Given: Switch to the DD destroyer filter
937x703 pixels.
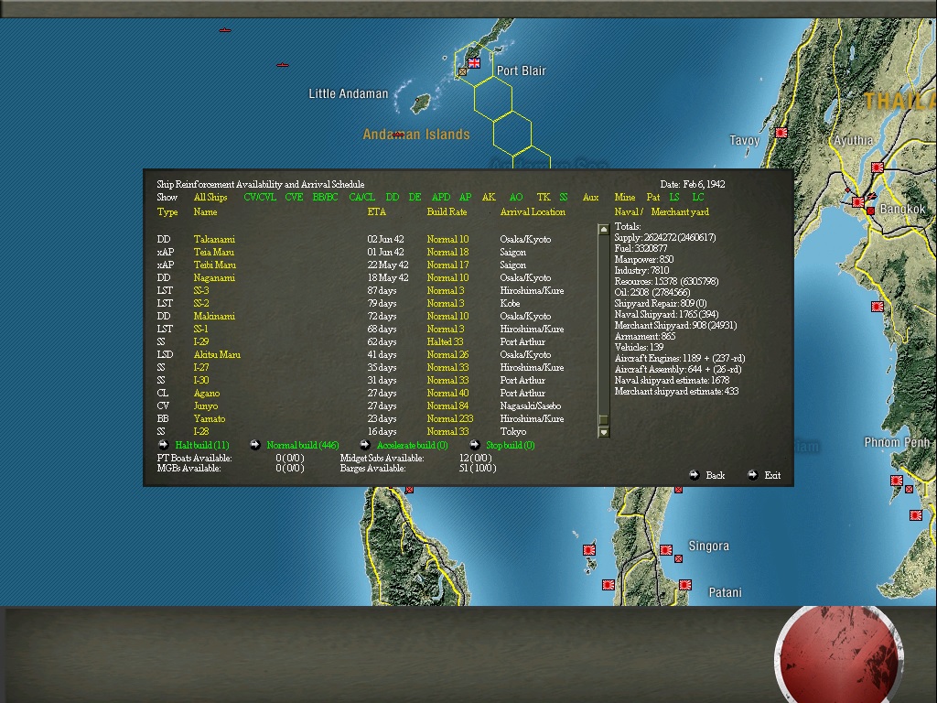Looking at the screenshot, I should click(392, 197).
